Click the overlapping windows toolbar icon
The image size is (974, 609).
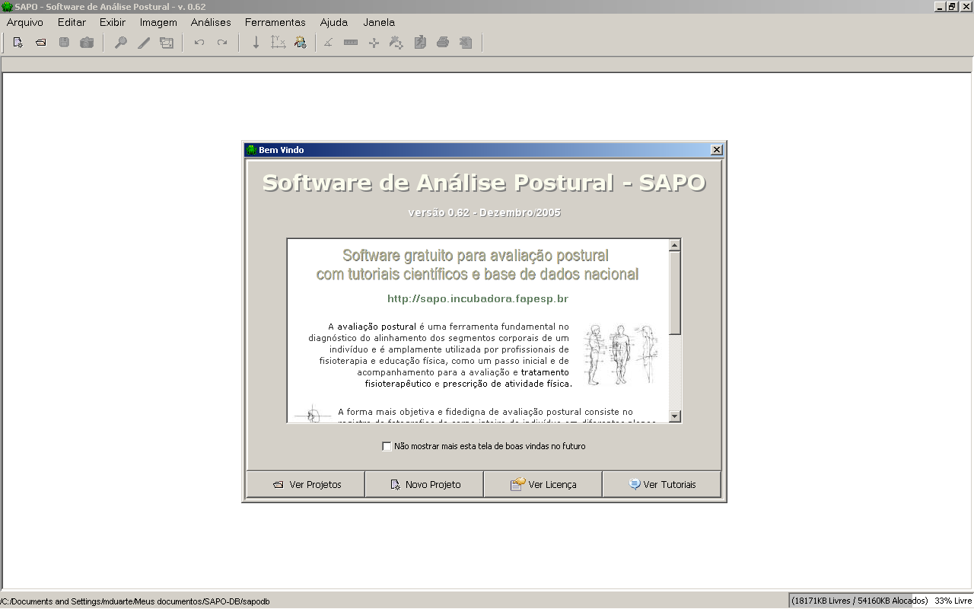tap(167, 43)
